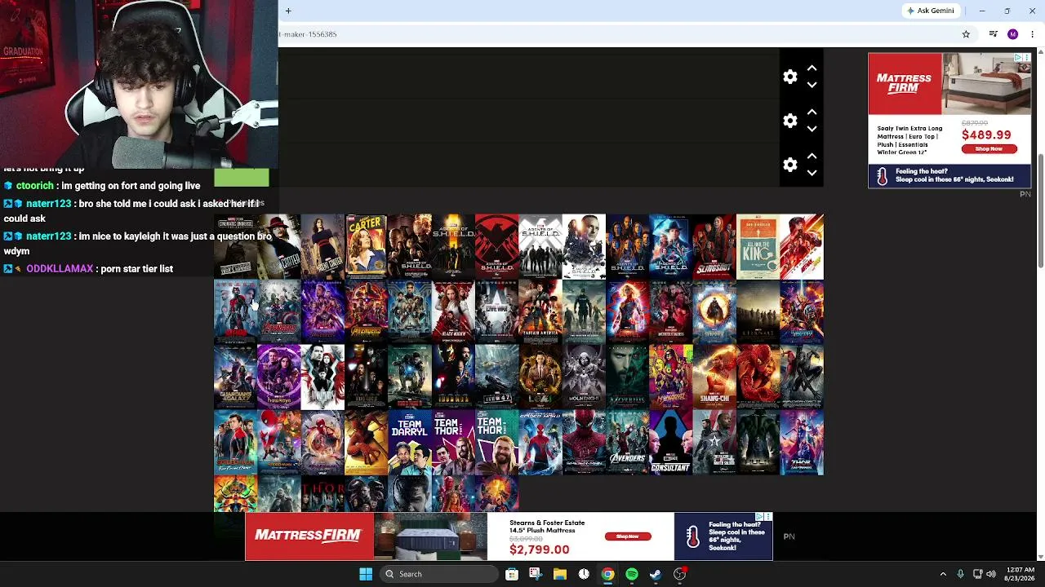
Task: Select the All Hail the King poster
Action: coord(758,246)
